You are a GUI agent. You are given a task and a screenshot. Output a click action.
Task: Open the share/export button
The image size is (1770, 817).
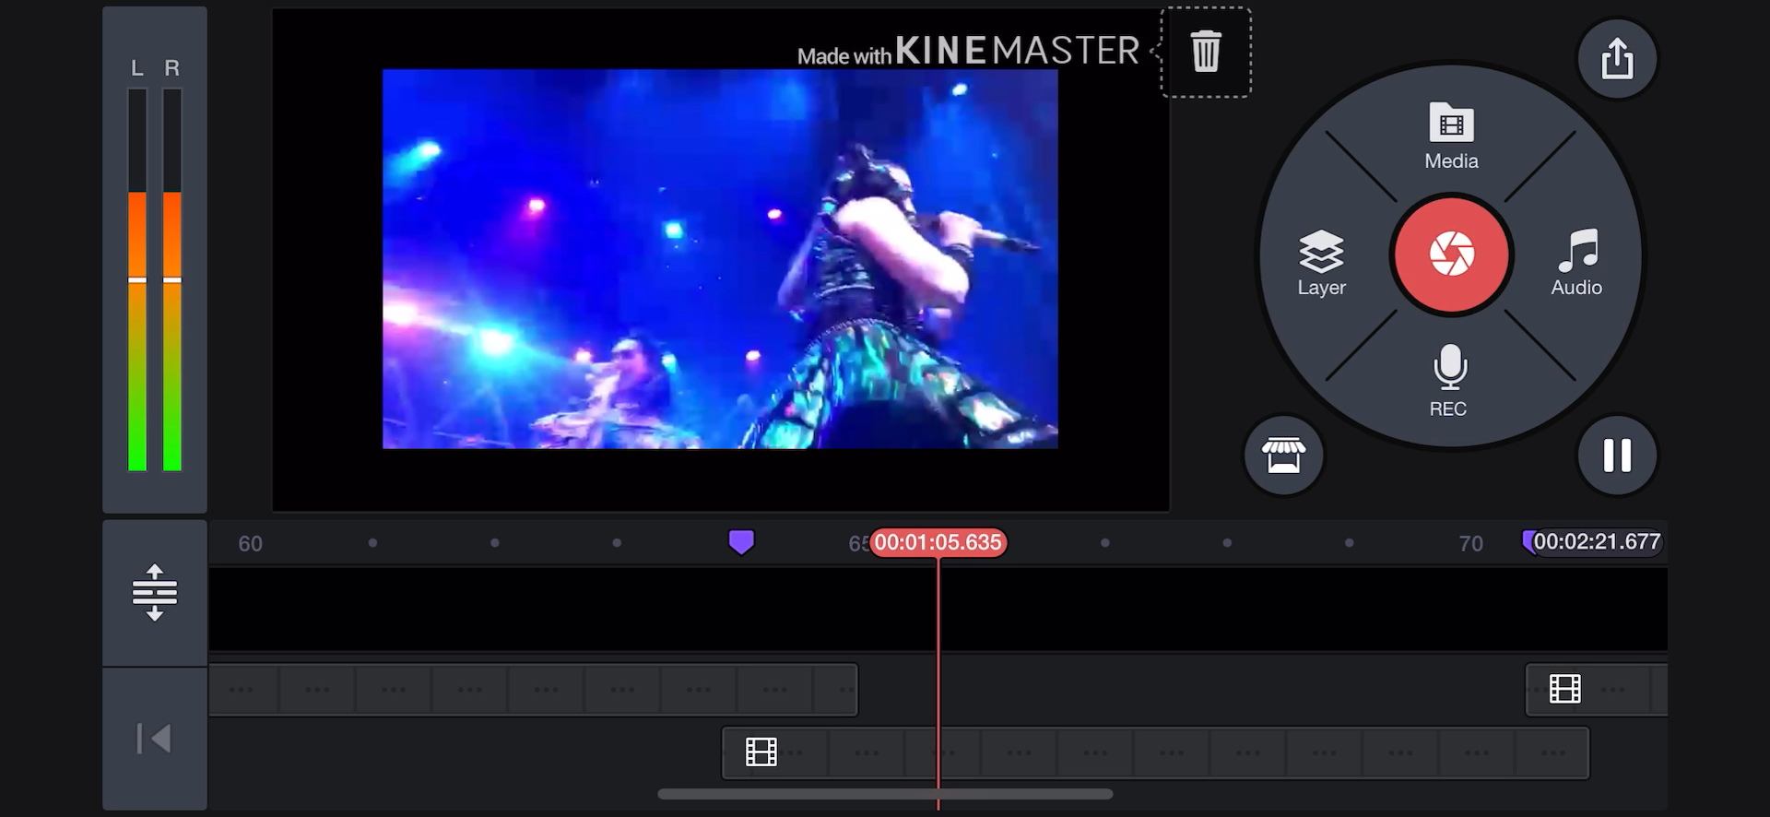[1617, 59]
